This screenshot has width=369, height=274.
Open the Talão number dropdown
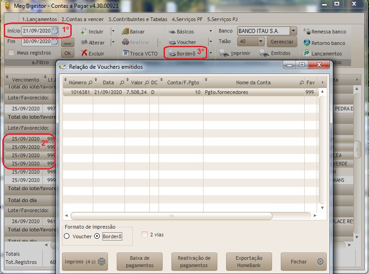(261, 42)
